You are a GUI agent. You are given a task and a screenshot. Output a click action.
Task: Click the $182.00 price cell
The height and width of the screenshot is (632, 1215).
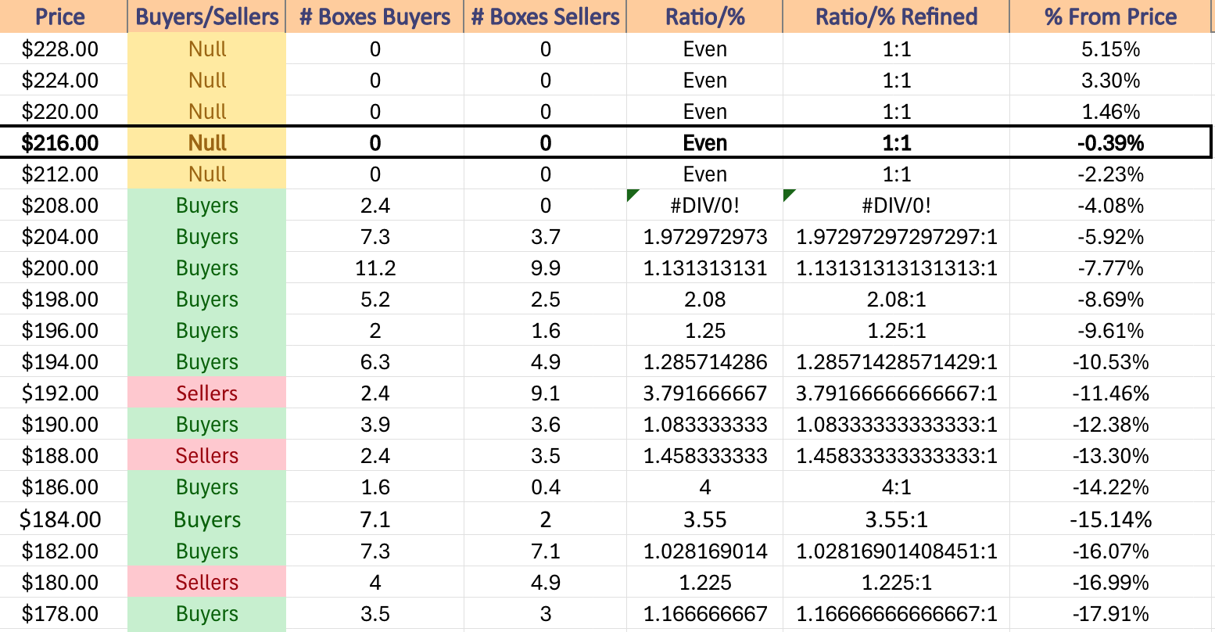pyautogui.click(x=63, y=551)
